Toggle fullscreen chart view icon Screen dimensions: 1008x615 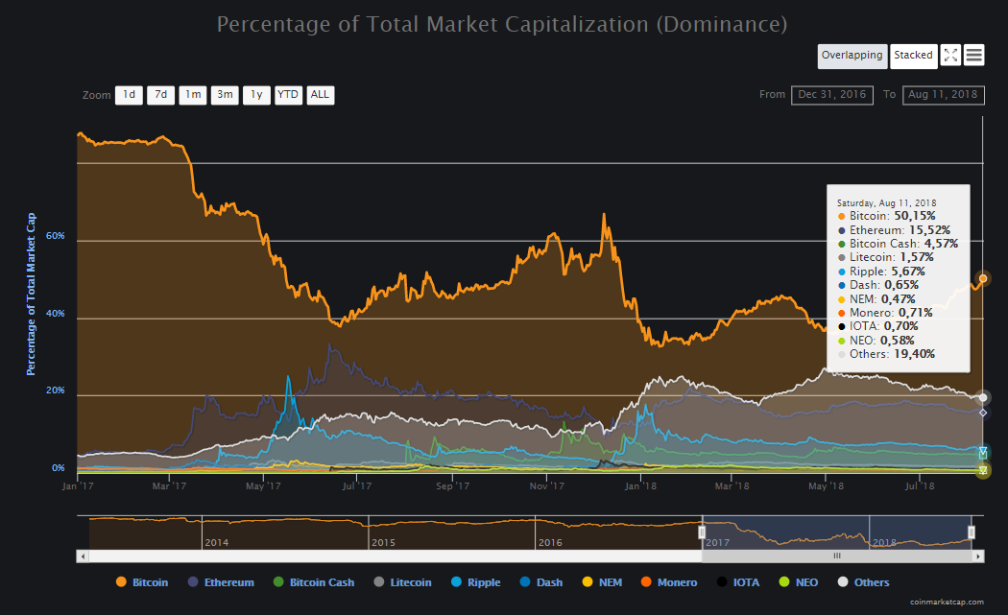click(951, 56)
